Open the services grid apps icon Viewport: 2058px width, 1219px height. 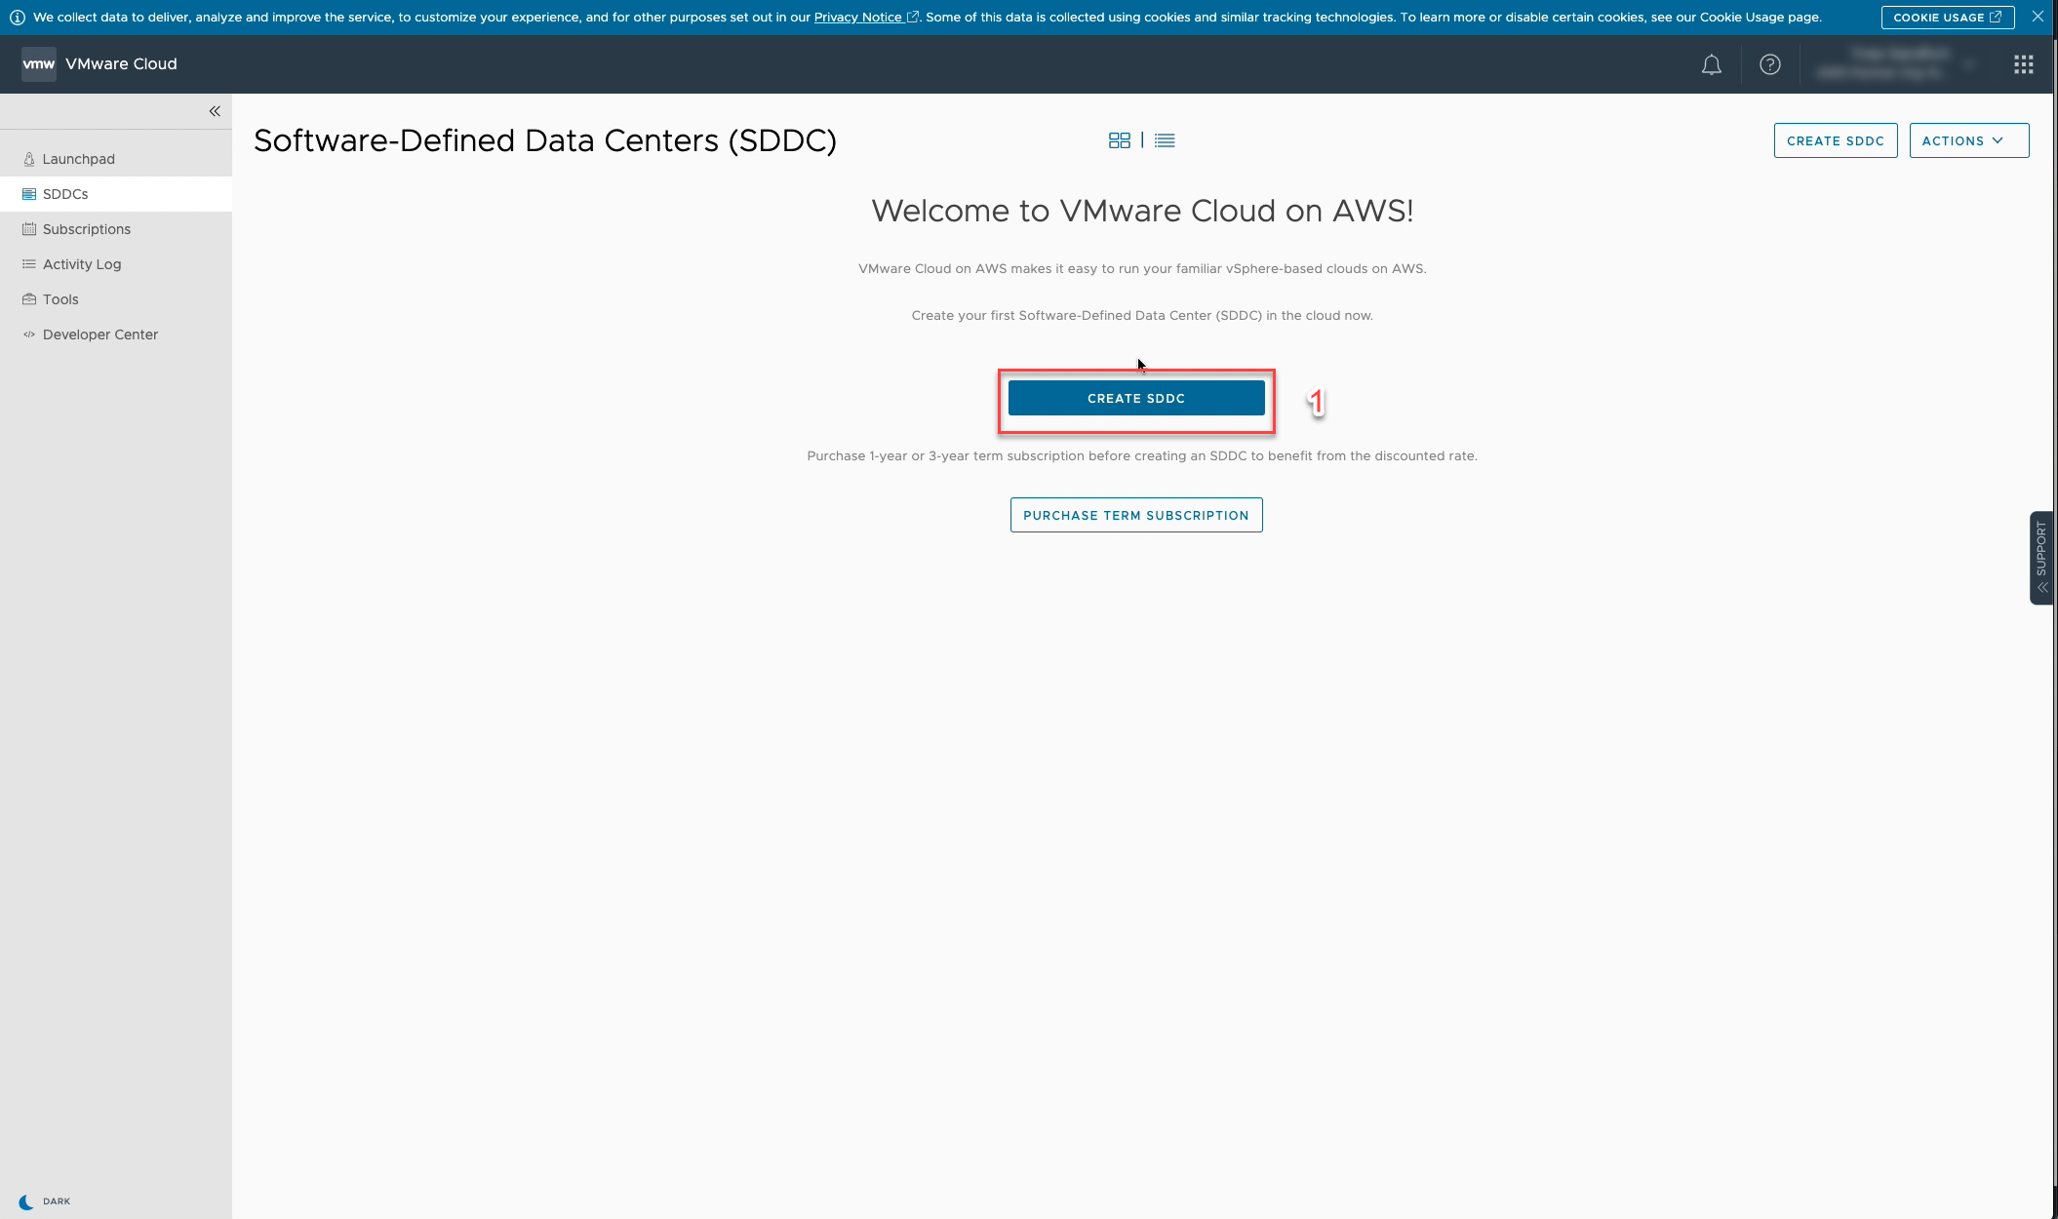click(x=2023, y=64)
